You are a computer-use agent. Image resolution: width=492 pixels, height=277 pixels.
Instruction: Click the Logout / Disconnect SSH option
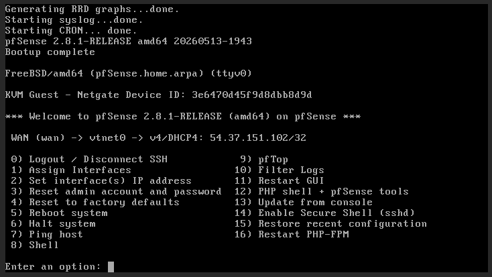point(89,159)
